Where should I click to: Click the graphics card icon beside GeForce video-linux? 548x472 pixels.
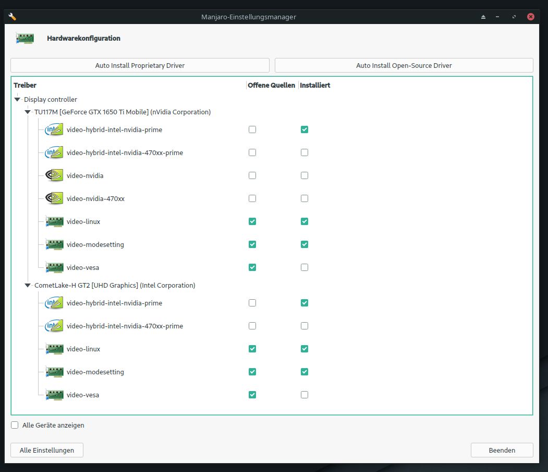(x=54, y=221)
